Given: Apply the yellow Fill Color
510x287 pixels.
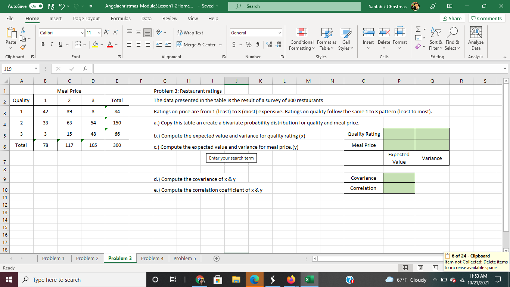Looking at the screenshot, I should tap(95, 45).
